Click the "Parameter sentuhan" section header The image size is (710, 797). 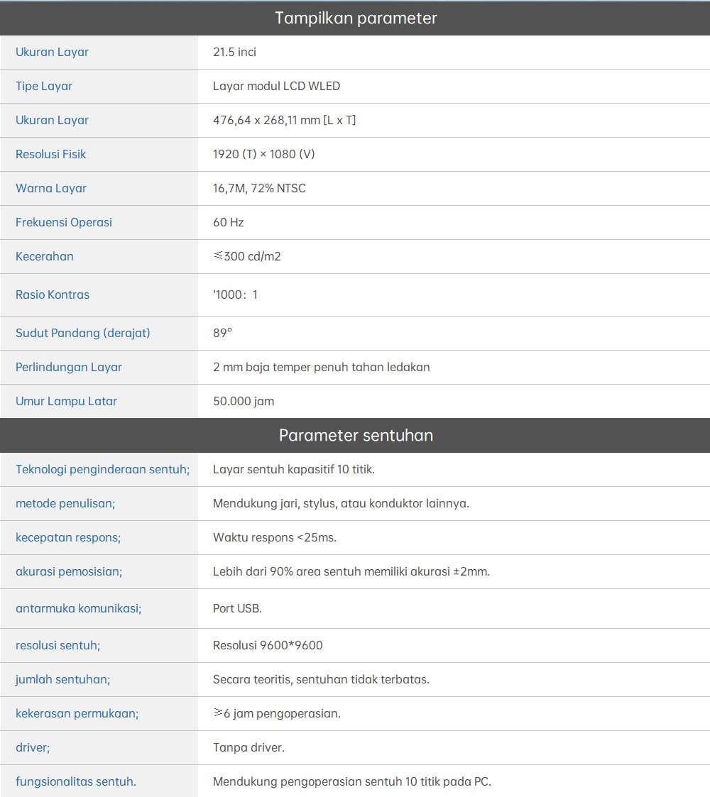tap(355, 435)
